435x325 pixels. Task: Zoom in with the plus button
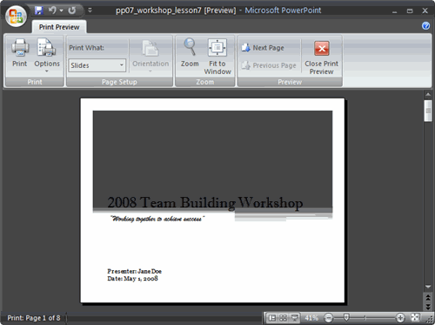[x=400, y=318]
